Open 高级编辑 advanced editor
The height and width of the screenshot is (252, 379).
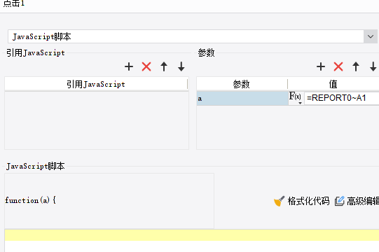357,201
